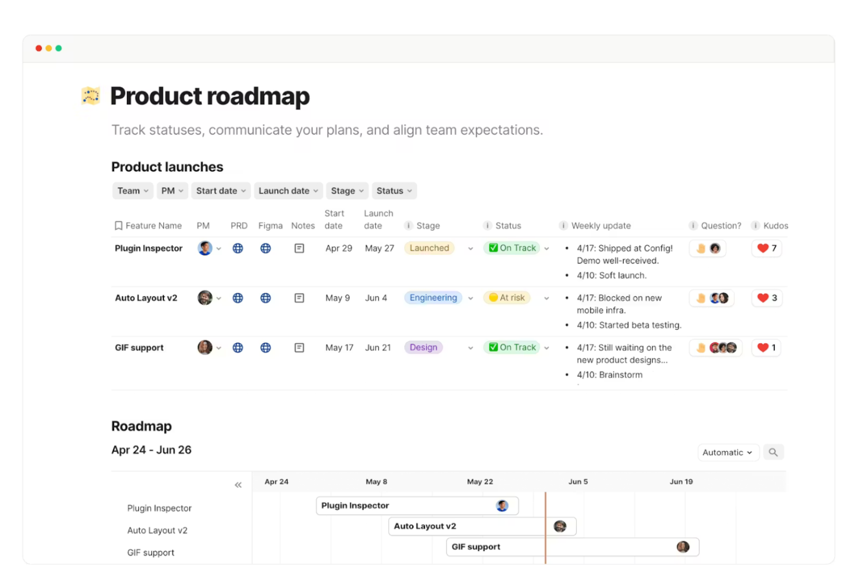Click avatar on GIF support timeline bar

point(683,547)
